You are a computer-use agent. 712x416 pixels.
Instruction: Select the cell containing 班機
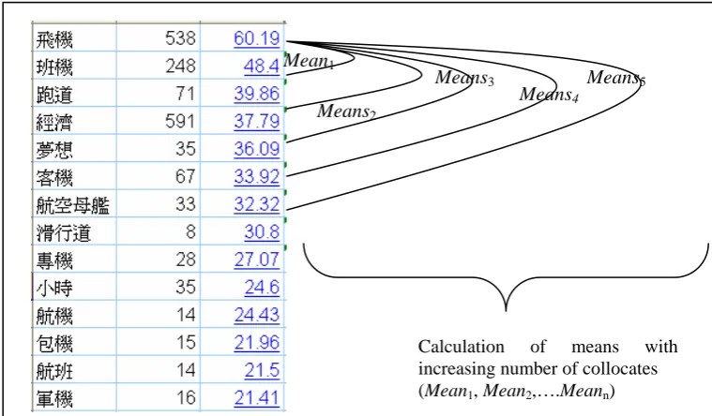(74, 67)
